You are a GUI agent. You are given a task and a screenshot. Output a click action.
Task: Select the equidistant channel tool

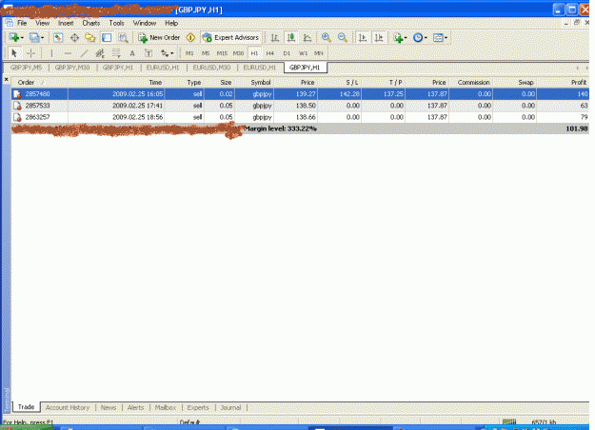(100, 53)
